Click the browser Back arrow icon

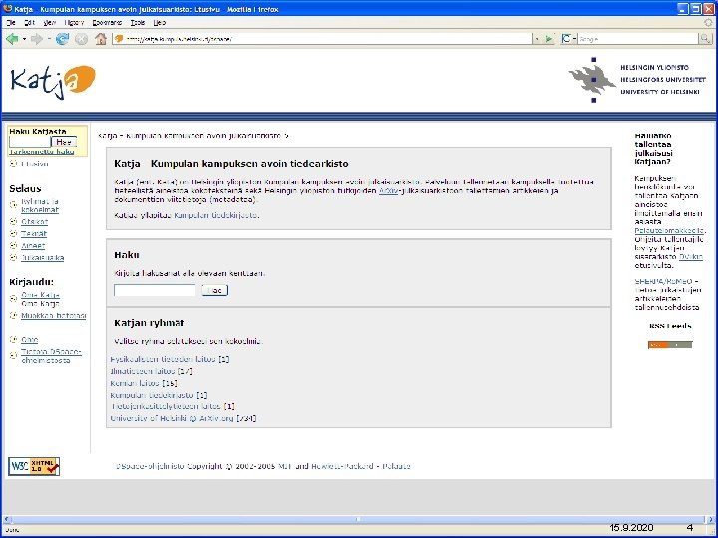point(12,39)
